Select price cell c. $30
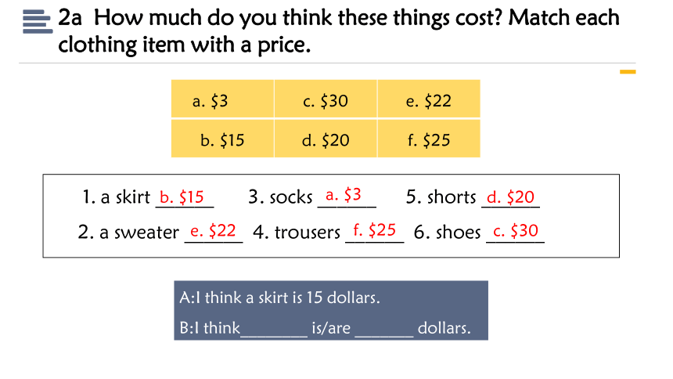Viewport: 673px width, 379px height. point(326,99)
